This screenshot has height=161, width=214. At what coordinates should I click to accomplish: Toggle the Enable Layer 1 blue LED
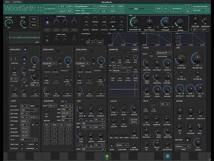coord(47,23)
